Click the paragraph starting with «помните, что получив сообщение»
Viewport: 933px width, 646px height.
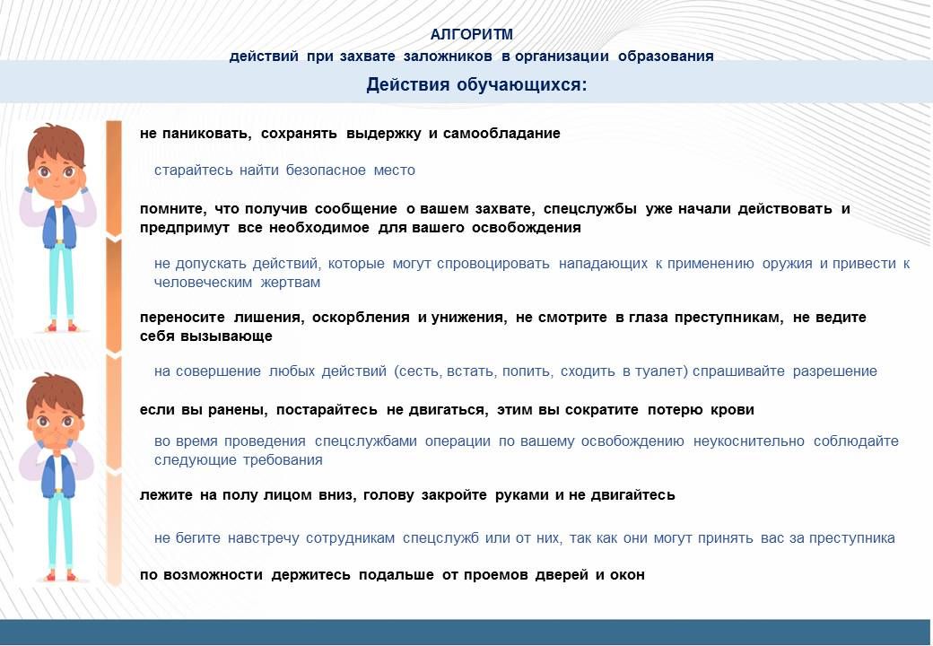[x=494, y=218]
